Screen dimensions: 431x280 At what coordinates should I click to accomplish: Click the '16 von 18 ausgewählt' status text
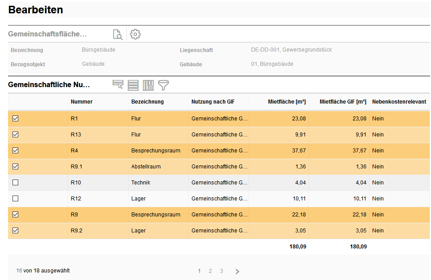pos(43,271)
